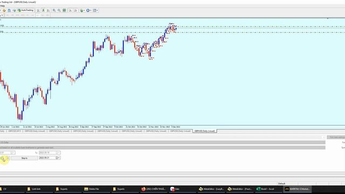This screenshot has width=345, height=194.
Task: Zoom out on the chart
Action: (59, 10)
